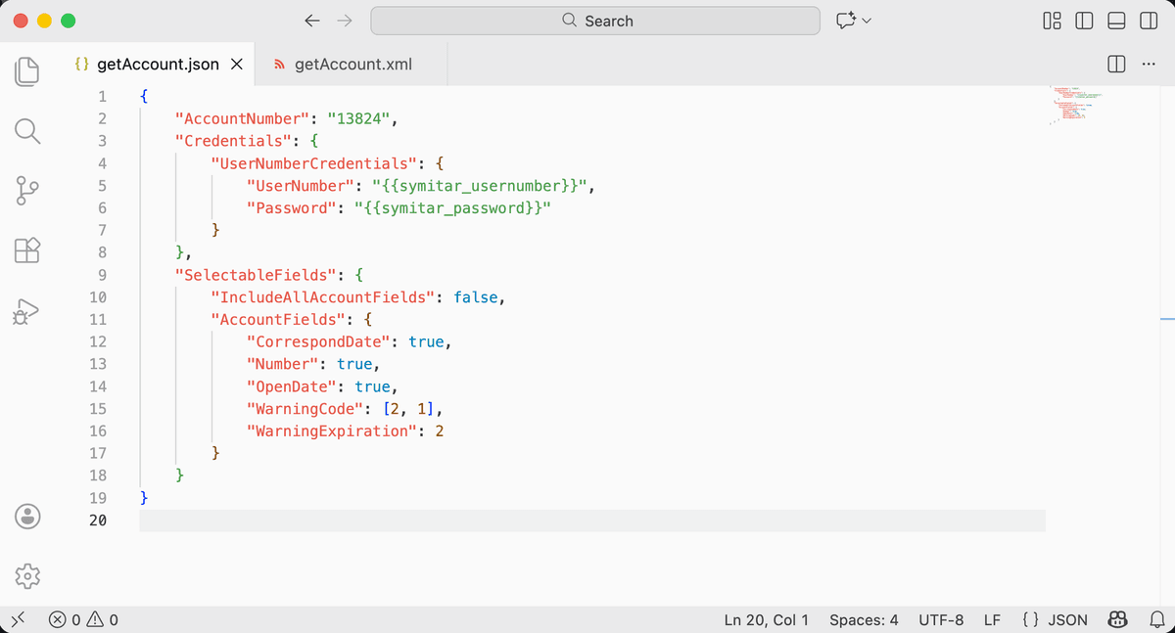
Task: Open Copilot from the status bar robot icon
Action: coord(1117,619)
